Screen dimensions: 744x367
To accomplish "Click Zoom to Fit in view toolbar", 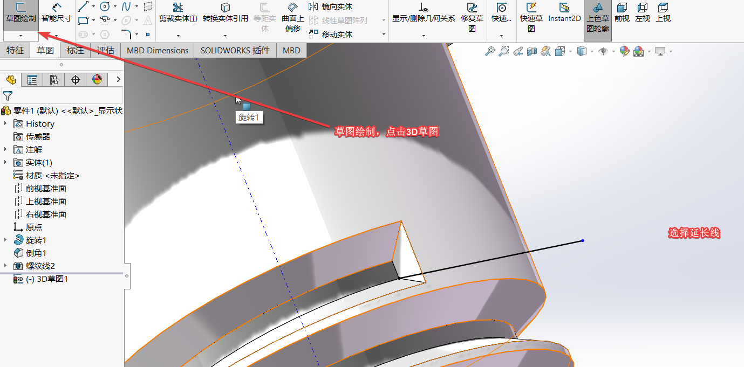I will pyautogui.click(x=490, y=51).
